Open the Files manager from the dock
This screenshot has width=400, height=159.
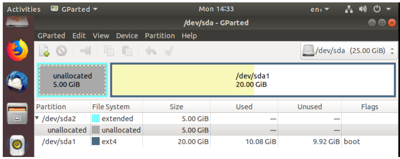tap(17, 114)
